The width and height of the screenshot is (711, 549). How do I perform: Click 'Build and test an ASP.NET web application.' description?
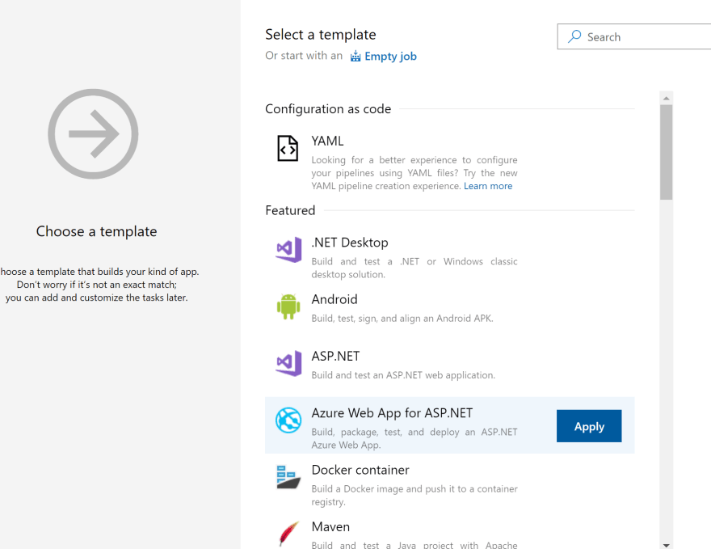click(403, 375)
